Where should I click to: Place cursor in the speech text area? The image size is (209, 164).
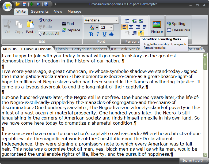pos(102,105)
